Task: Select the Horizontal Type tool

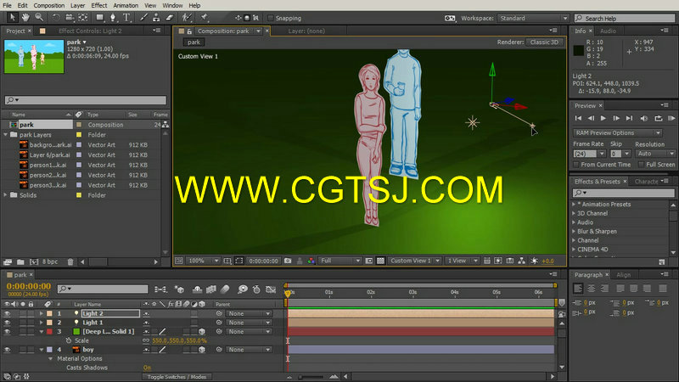Action: 126,18
